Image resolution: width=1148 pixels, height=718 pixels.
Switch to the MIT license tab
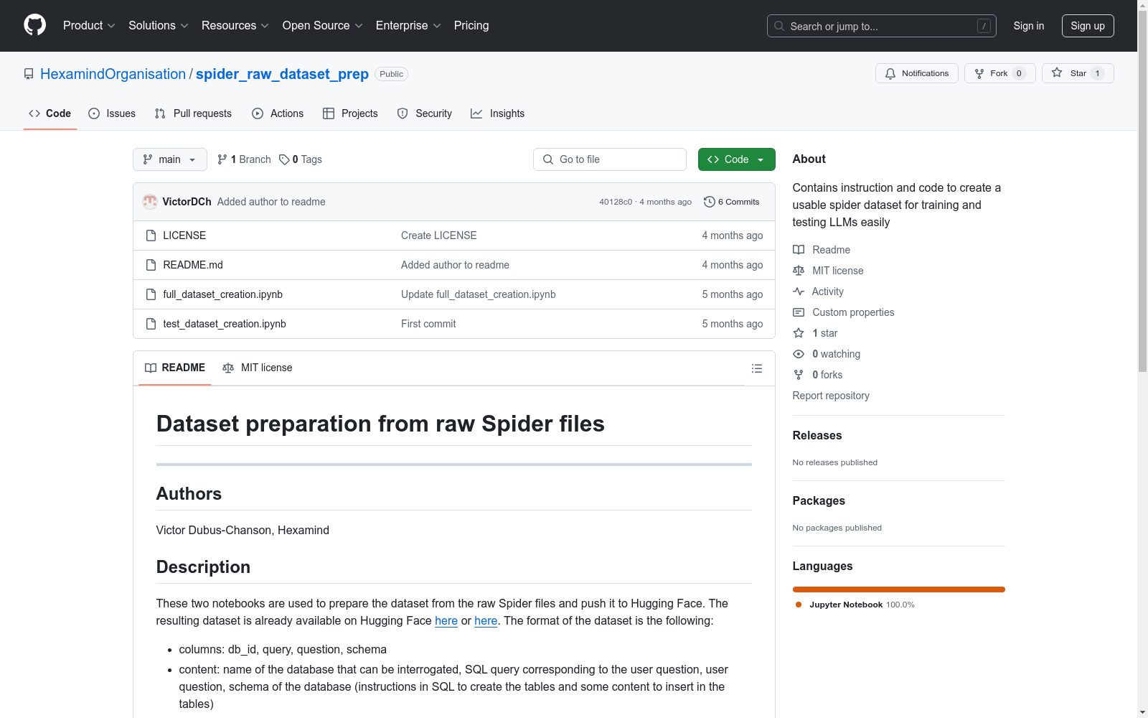click(258, 368)
